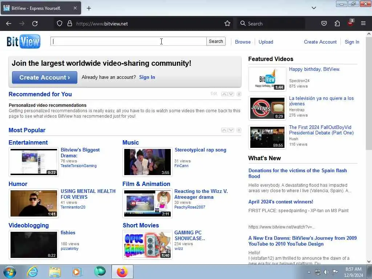Click the Firefox Search box
Viewport: 372px width, 279px height.
271,24
